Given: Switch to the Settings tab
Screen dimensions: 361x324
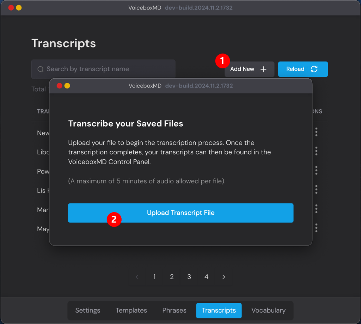Looking at the screenshot, I should click(x=88, y=310).
